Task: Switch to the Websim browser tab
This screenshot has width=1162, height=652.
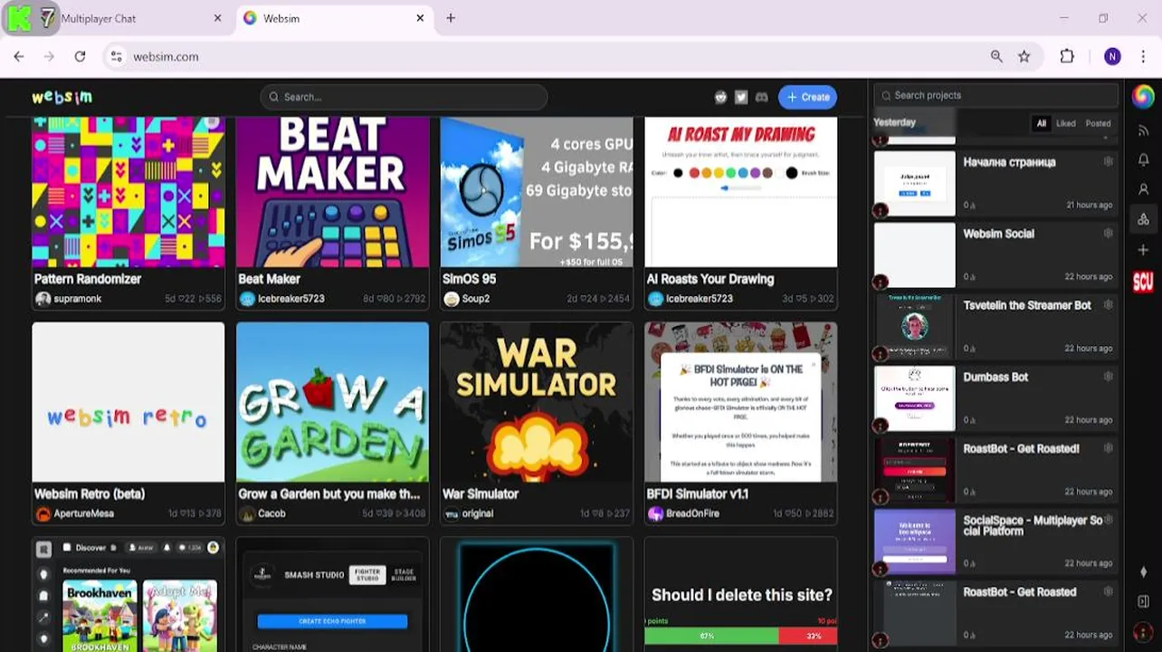Action: point(333,18)
